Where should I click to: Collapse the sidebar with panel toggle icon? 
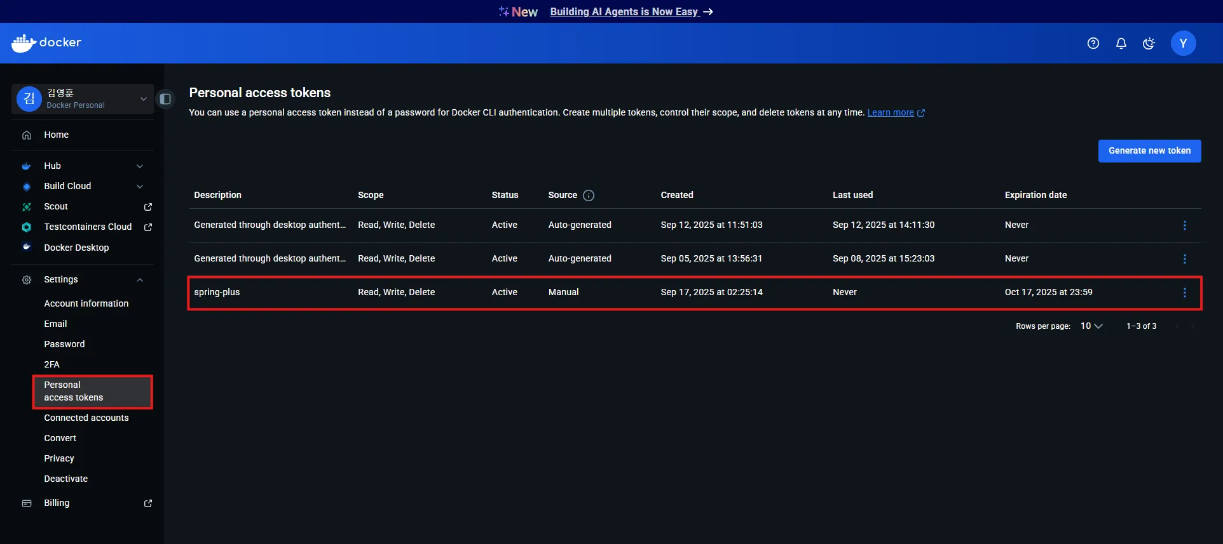pos(165,99)
